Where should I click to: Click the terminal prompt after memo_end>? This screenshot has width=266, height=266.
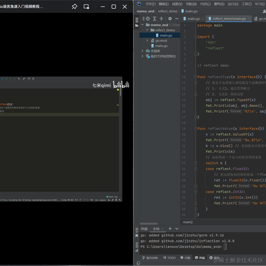[225, 247]
